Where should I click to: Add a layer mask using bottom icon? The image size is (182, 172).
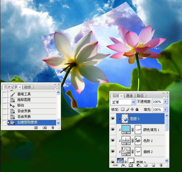click(x=131, y=166)
